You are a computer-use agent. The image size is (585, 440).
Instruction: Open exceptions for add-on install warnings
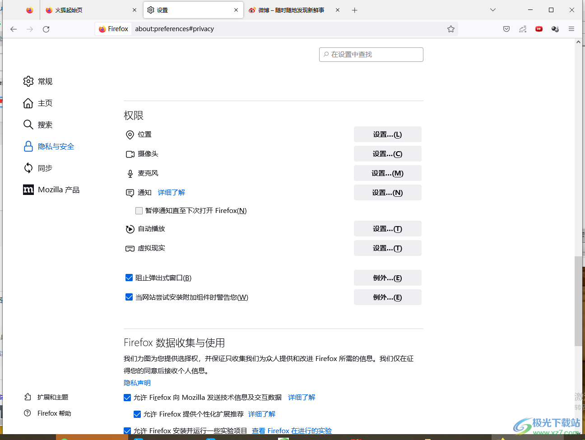click(x=388, y=297)
